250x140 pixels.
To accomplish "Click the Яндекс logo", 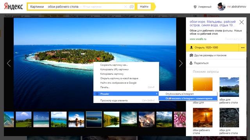I will point(14,7).
